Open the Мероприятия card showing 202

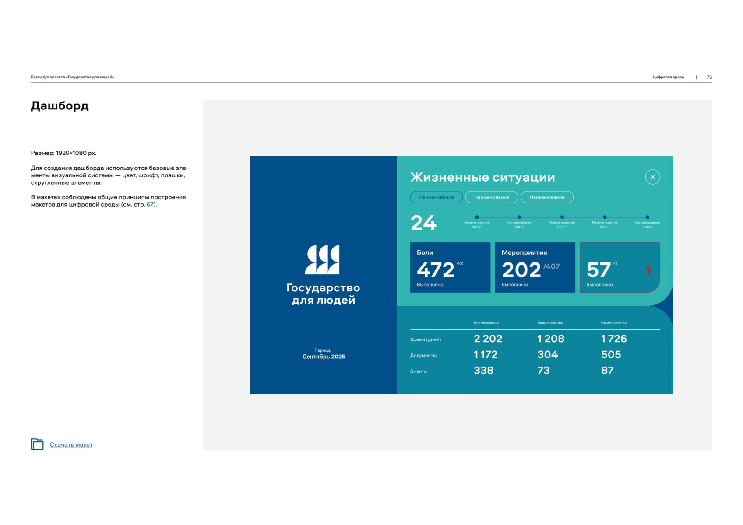tap(535, 267)
